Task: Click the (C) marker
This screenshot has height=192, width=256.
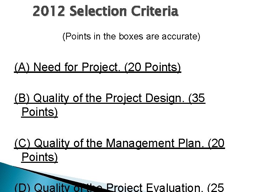Action: coord(22,143)
